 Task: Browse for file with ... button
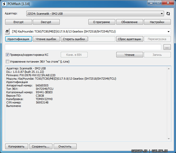(x=167, y=47)
